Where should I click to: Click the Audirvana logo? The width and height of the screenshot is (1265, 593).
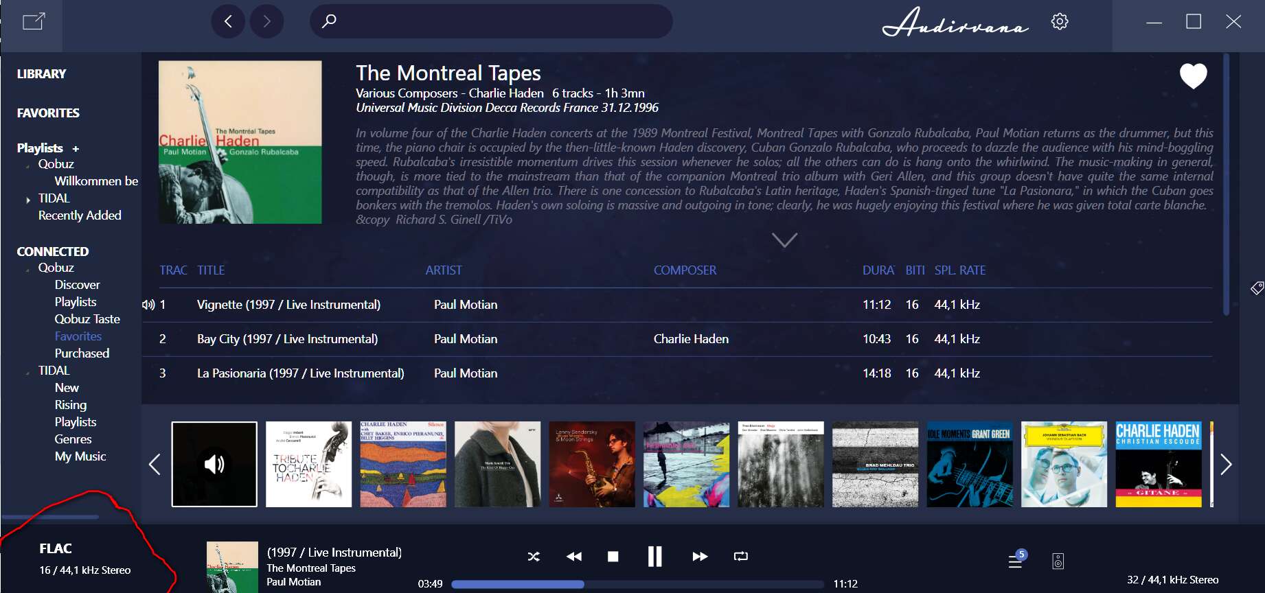[x=955, y=22]
